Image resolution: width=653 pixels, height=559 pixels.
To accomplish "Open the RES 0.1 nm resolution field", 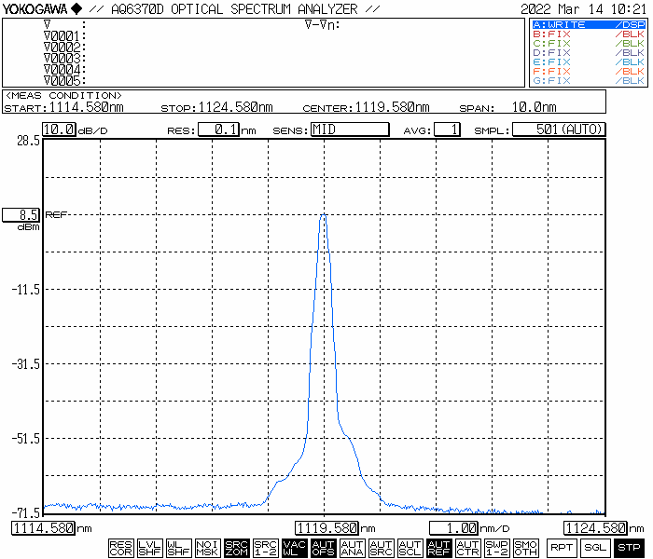I will 217,130.
